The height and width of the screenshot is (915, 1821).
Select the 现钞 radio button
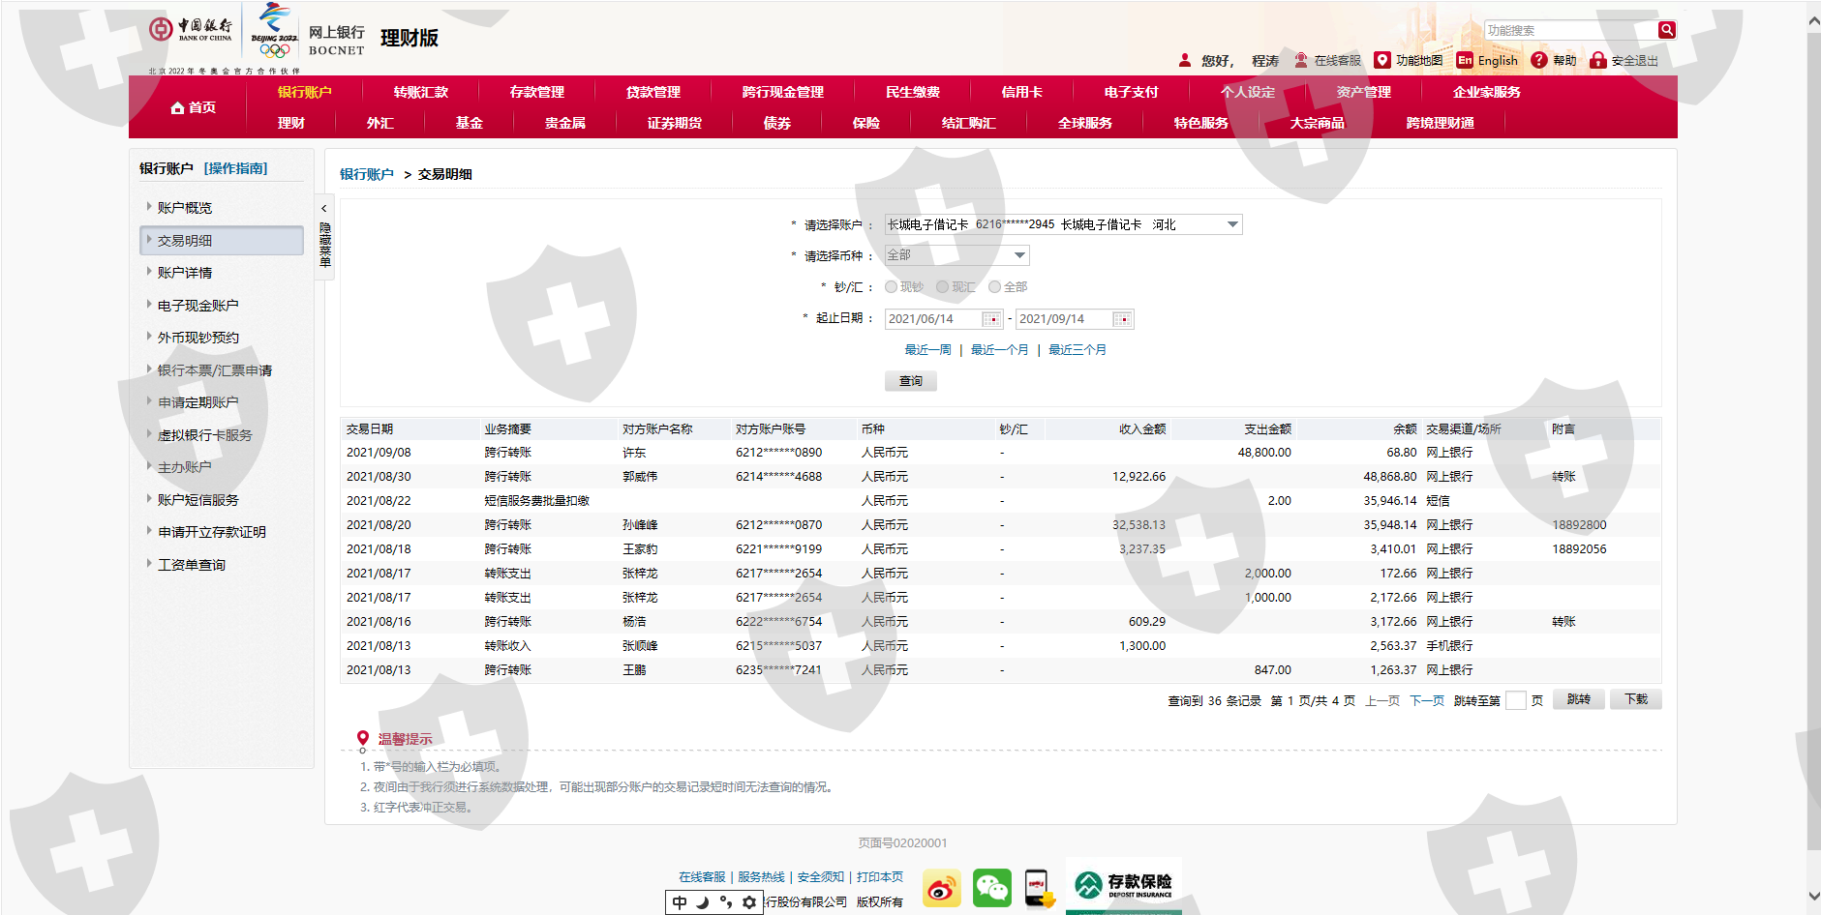click(x=891, y=287)
